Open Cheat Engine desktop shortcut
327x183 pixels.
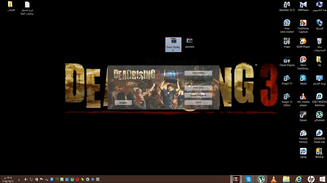click(x=287, y=62)
